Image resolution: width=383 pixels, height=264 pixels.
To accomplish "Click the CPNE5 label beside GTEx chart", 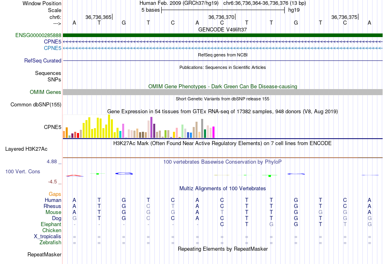I will click(52, 127).
